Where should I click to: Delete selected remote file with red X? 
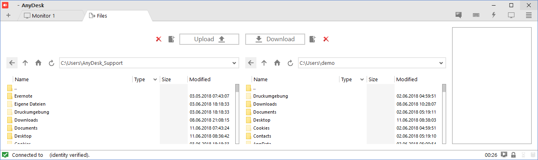pyautogui.click(x=326, y=39)
